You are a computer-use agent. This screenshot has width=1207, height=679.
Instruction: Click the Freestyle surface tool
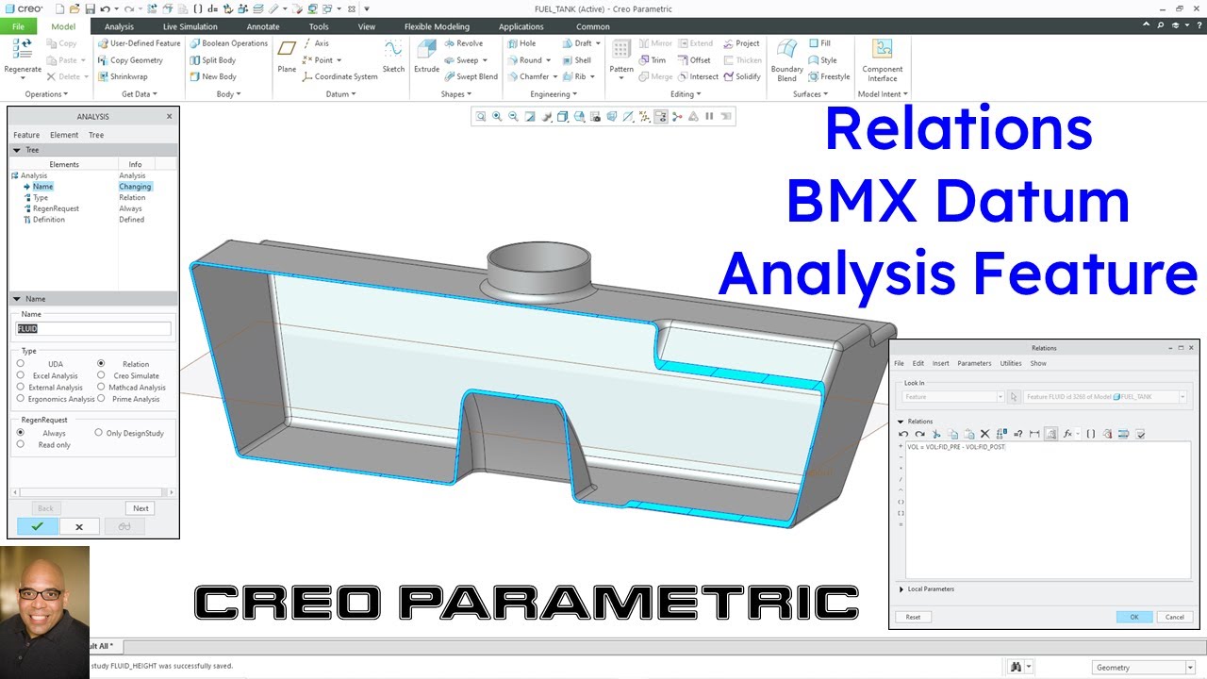tap(829, 76)
